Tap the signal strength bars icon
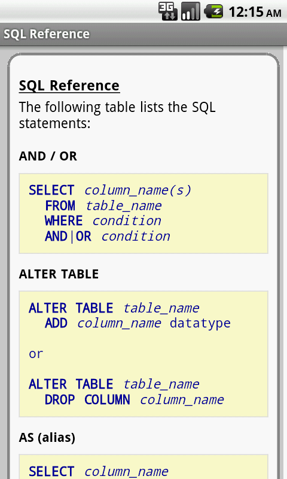The image size is (287, 479). tap(191, 11)
